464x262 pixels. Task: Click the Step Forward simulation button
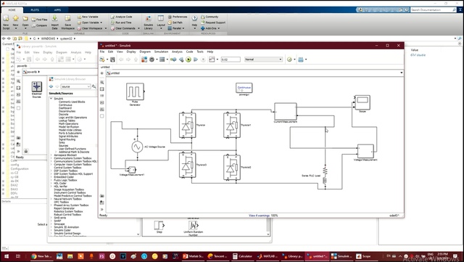[196, 60]
